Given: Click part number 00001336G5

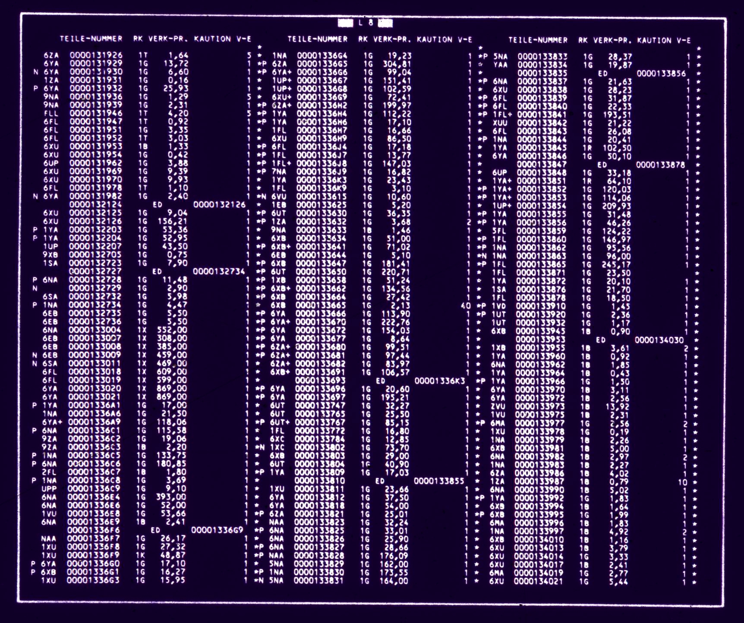Looking at the screenshot, I should (322, 64).
